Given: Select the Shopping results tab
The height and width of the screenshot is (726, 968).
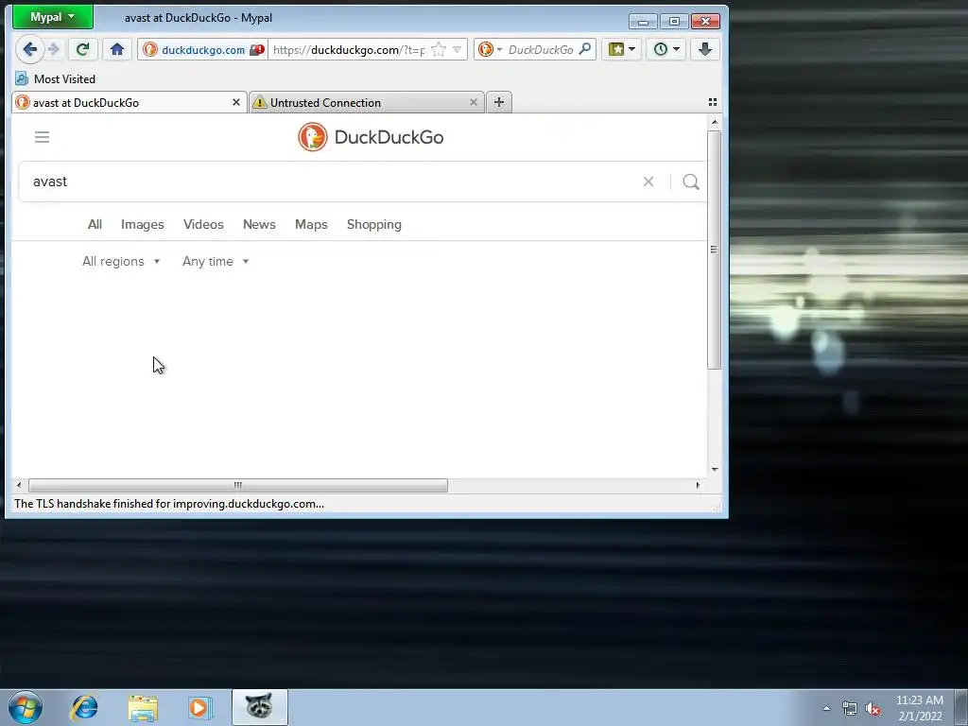Looking at the screenshot, I should point(374,225).
